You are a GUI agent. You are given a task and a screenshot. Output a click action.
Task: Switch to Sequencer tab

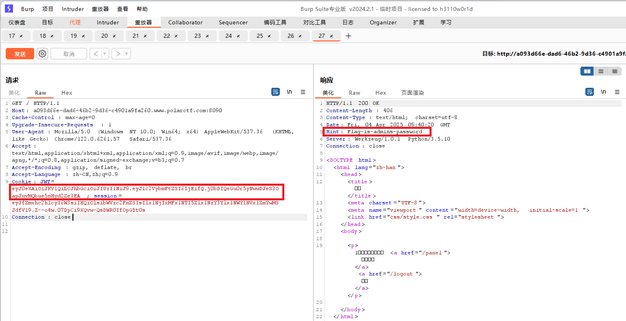click(x=233, y=22)
